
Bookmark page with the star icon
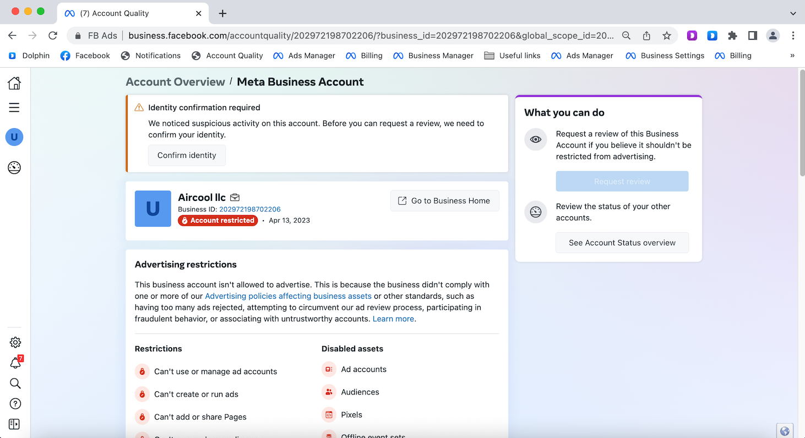coord(667,35)
